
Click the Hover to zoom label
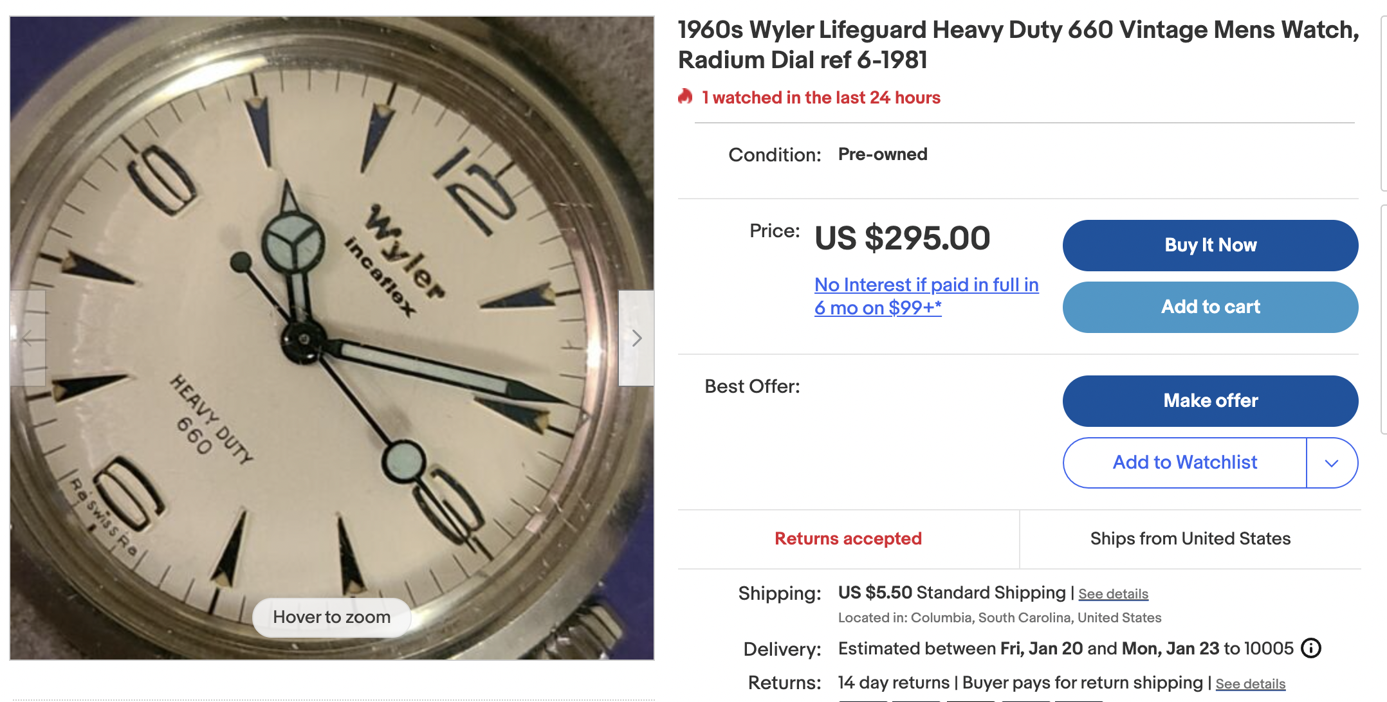[x=332, y=617]
